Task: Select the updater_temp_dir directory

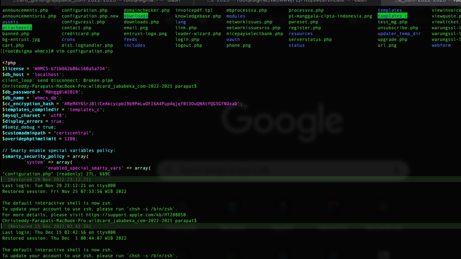Action: click(399, 34)
